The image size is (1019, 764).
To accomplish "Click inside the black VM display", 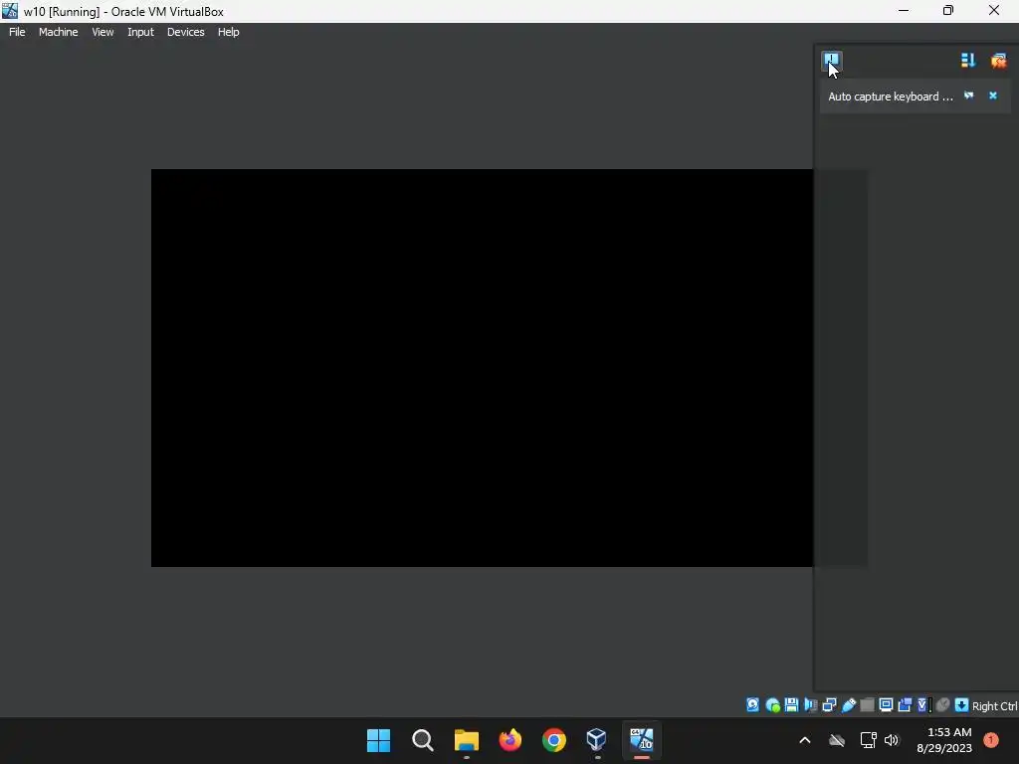I will [x=482, y=368].
